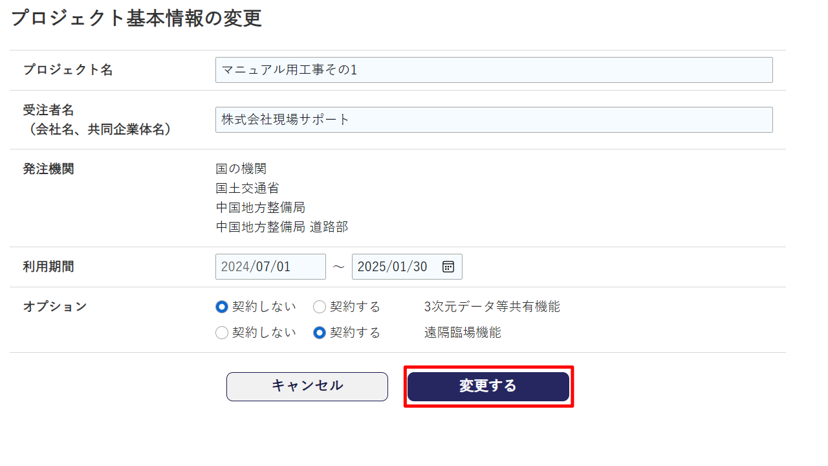Click the プロジェクト基本情報の変更 heading
Viewport: 828px width, 466px height.
point(136,18)
